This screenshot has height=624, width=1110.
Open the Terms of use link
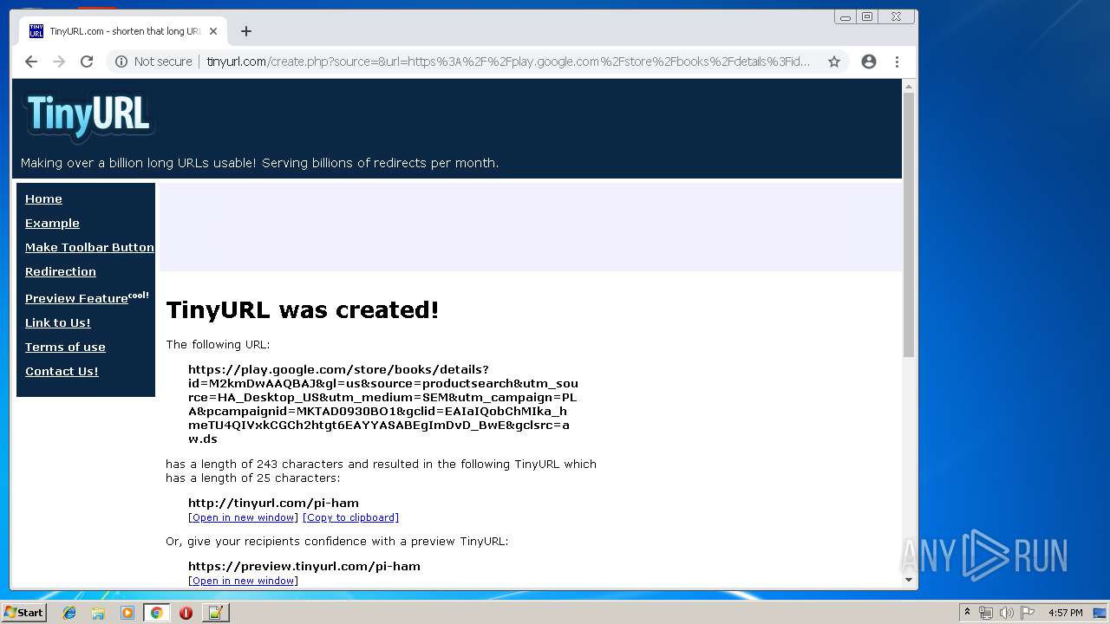[x=65, y=347]
